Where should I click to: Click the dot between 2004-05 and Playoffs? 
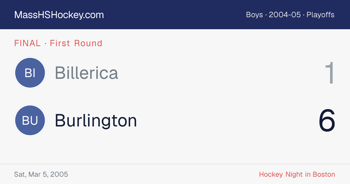point(304,15)
